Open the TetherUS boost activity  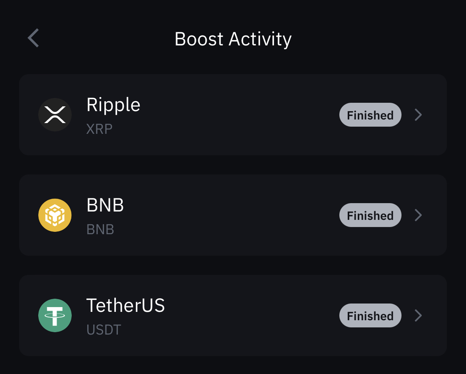pos(125,305)
